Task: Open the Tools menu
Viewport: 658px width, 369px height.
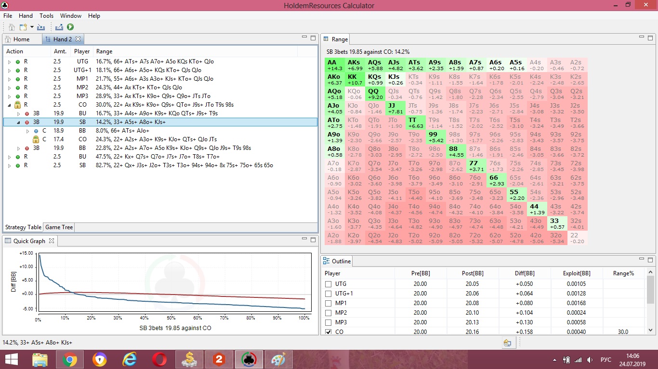Action: pyautogui.click(x=46, y=16)
